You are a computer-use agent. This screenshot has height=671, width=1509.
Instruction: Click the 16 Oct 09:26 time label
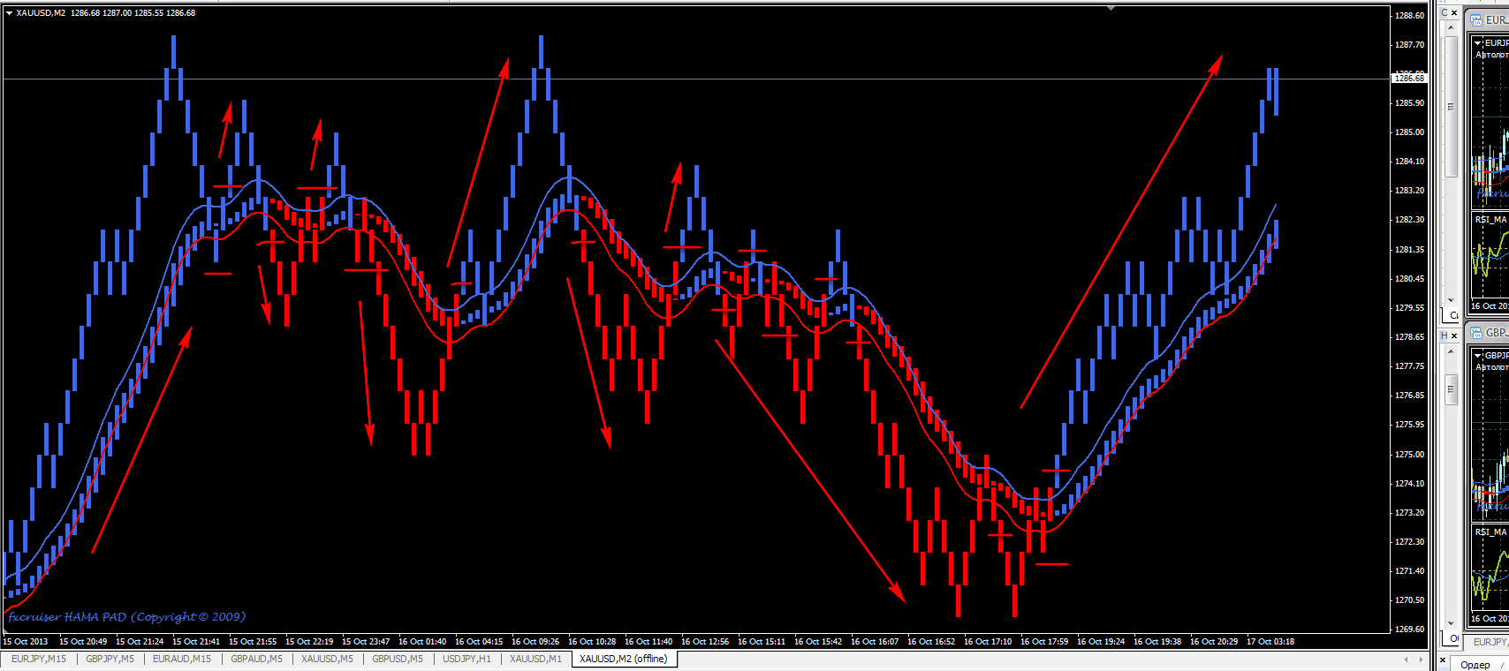pos(535,642)
